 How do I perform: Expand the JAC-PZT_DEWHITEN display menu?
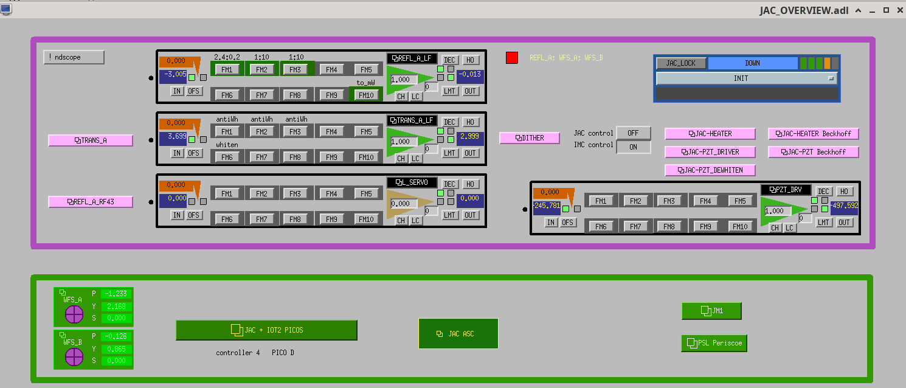click(x=710, y=170)
